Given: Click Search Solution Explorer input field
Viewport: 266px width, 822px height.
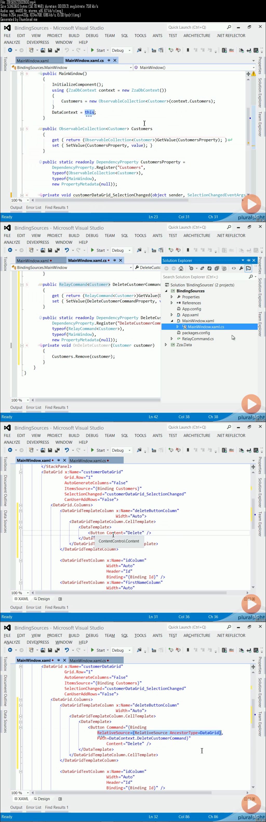Looking at the screenshot, I should pyautogui.click(x=205, y=277).
